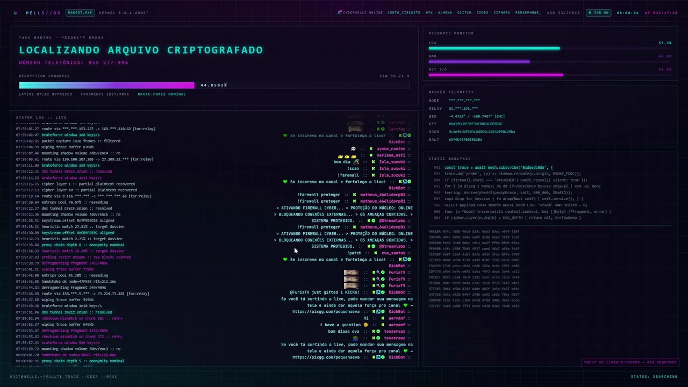Click the 'SYSTEM LOG :: LIVE' panel header
This screenshot has height=387, width=688.
(41, 117)
